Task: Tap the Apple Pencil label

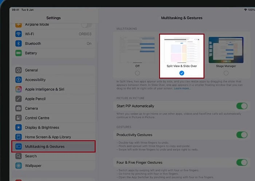Action: [35, 99]
